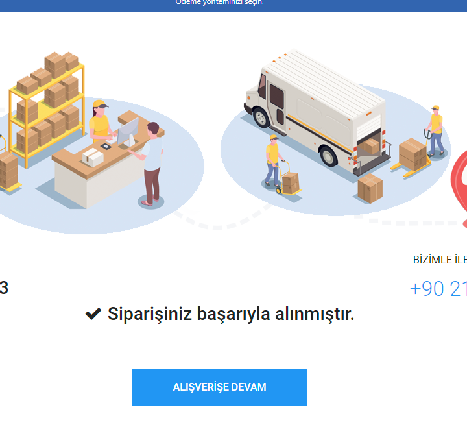Image resolution: width=467 pixels, height=440 pixels.
Task: Click the customer standing at the counter
Action: click(152, 164)
